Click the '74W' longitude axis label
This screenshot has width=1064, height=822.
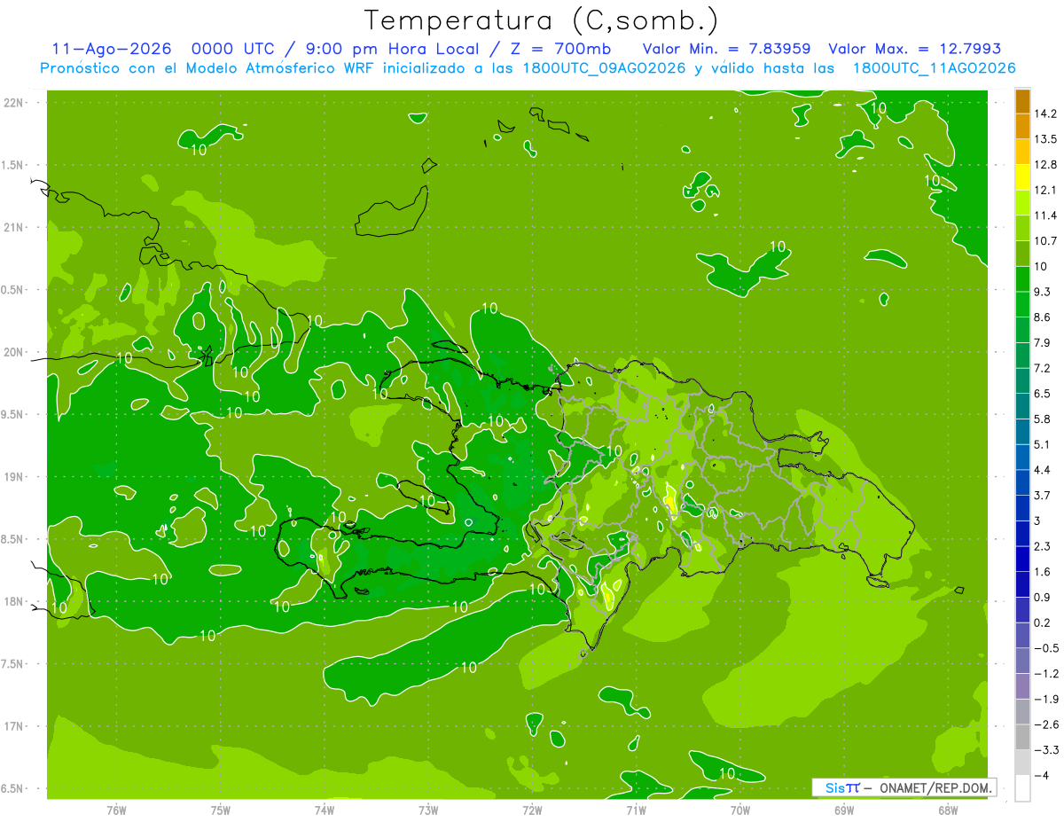pos(325,810)
